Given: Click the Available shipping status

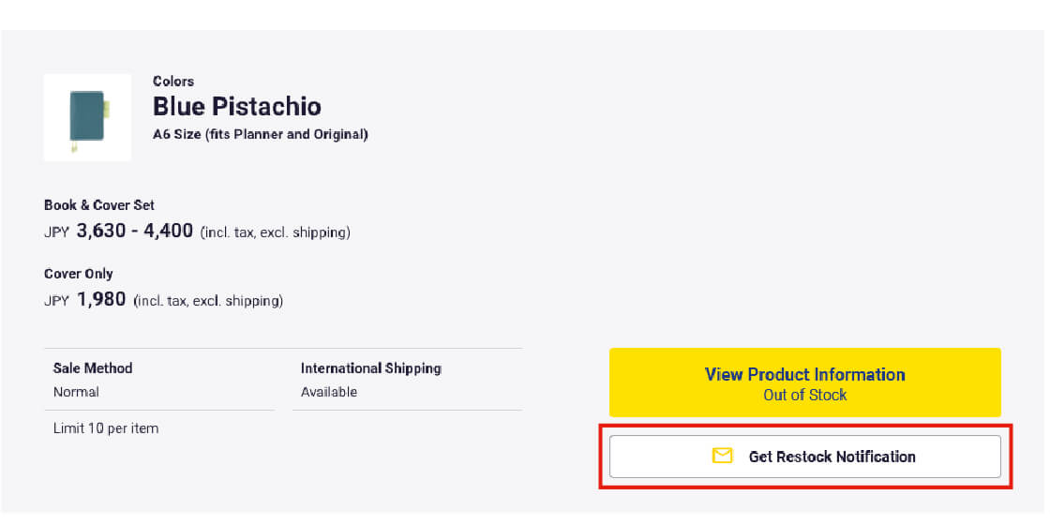Looking at the screenshot, I should coord(329,392).
